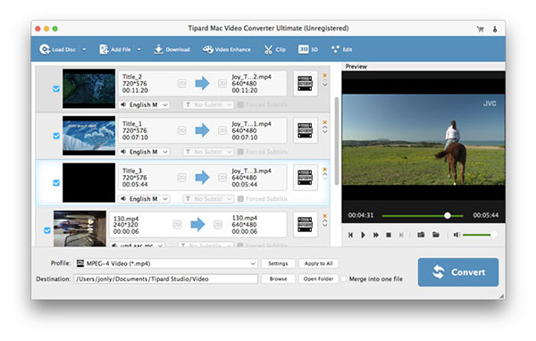
Task: Expand the Add File dropdown arrow
Action: [138, 50]
